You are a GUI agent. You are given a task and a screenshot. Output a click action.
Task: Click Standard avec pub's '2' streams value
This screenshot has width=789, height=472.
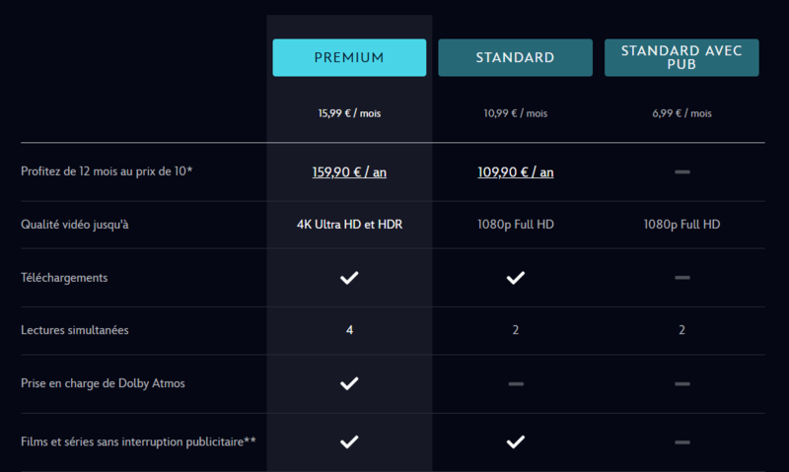pos(681,330)
